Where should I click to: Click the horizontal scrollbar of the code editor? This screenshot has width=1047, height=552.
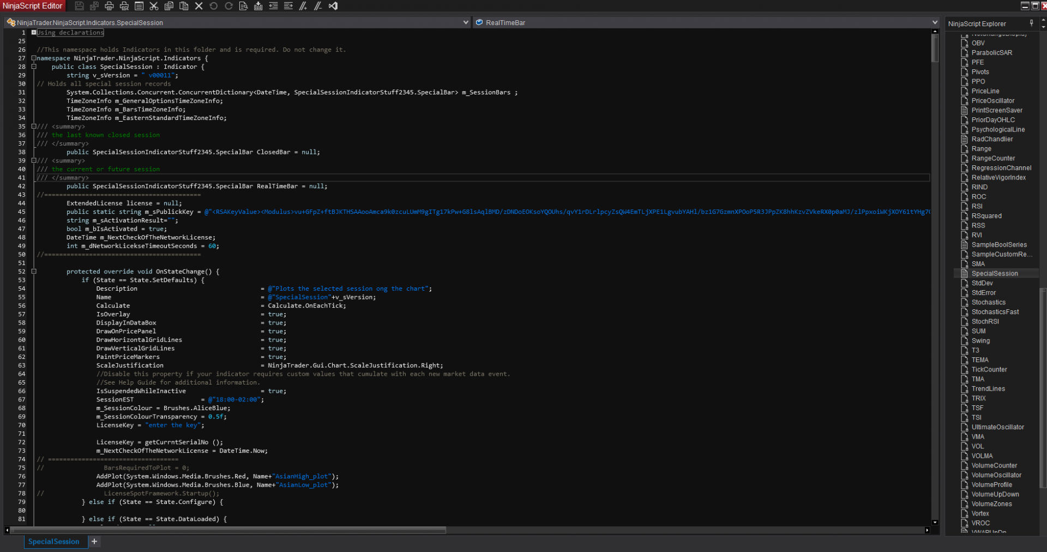coord(228,530)
